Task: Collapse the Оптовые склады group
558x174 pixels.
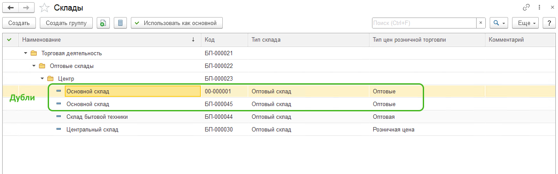Action: (x=34, y=66)
